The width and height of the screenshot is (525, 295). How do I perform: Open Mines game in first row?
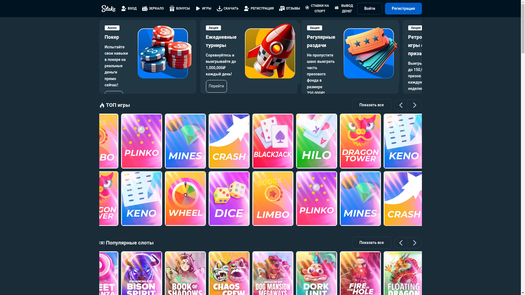click(185, 141)
